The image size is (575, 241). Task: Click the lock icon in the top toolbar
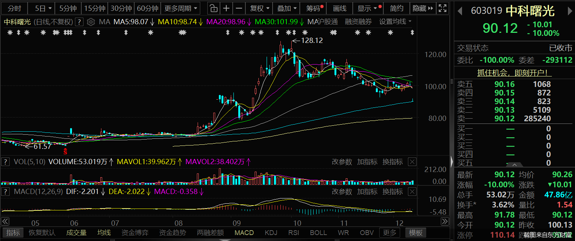[213, 8]
